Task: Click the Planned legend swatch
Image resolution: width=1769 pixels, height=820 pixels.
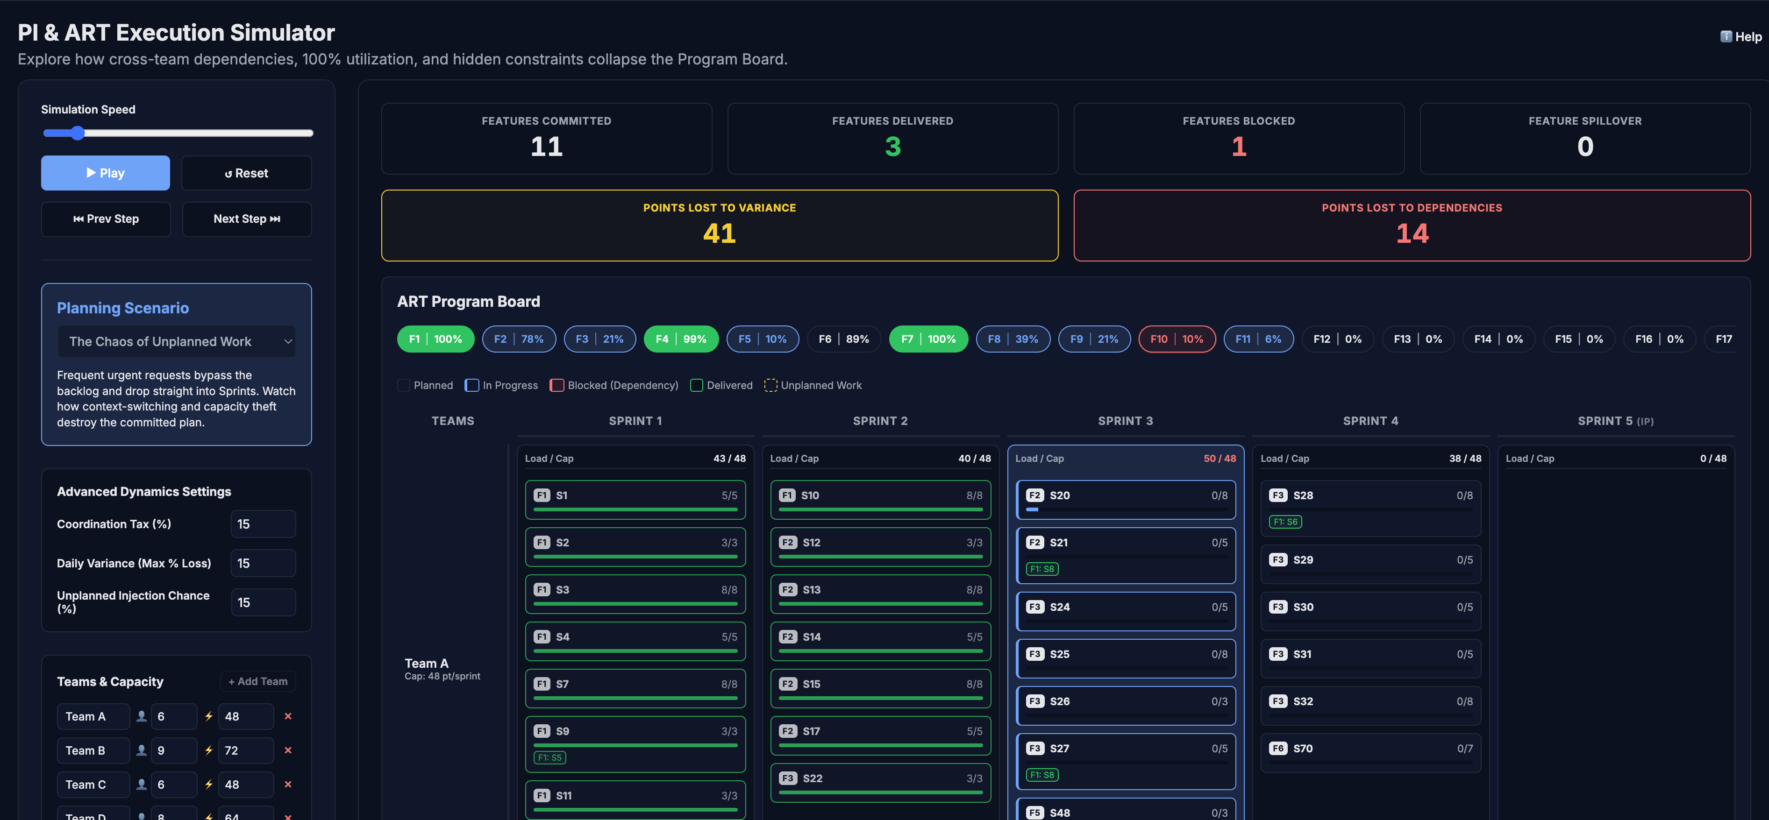Action: pos(404,386)
